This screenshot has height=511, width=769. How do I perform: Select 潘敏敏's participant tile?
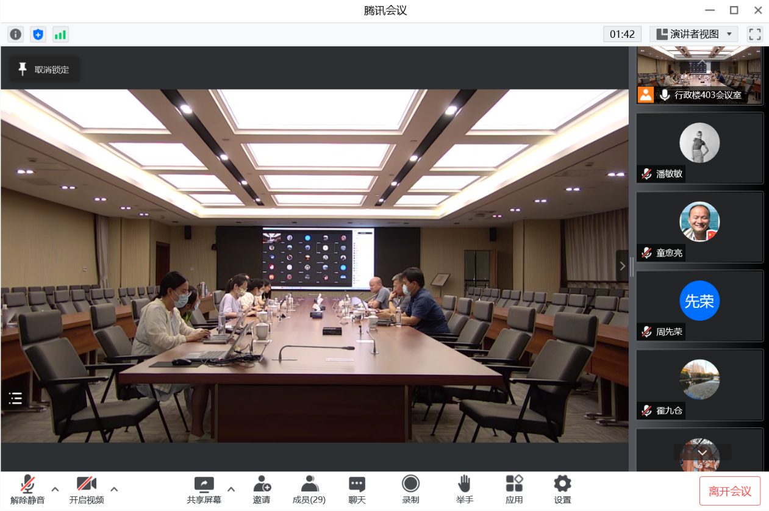point(700,148)
